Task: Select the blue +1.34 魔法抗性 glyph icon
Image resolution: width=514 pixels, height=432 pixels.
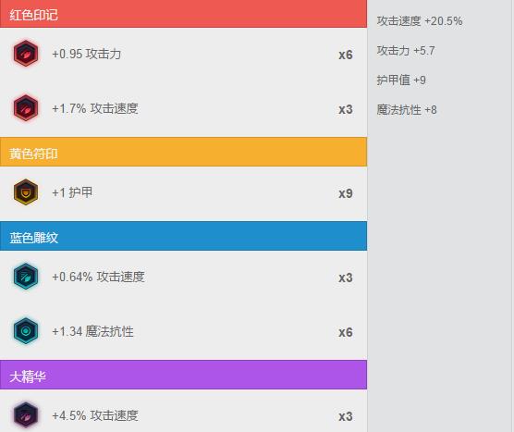Action: click(x=26, y=330)
